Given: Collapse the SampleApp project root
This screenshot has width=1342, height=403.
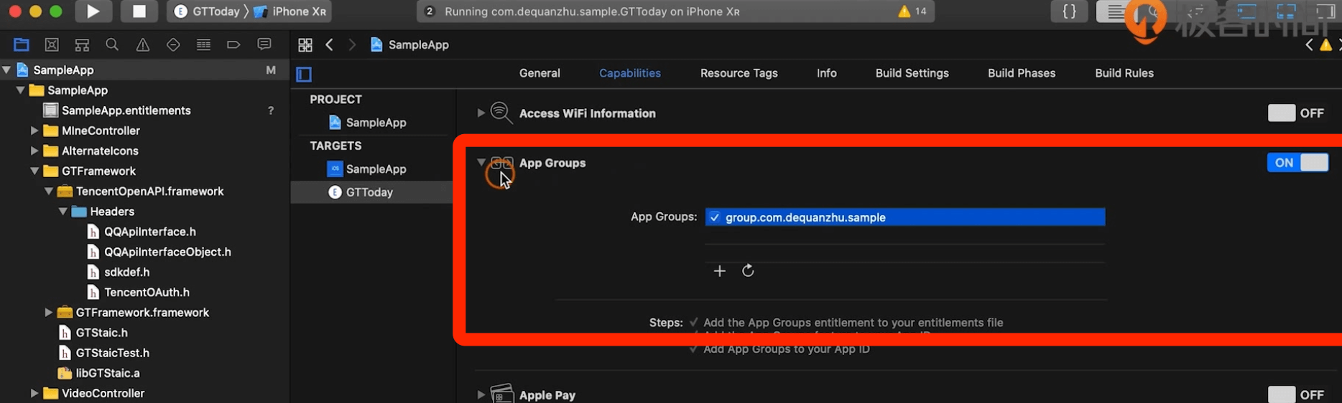Looking at the screenshot, I should click(x=6, y=70).
